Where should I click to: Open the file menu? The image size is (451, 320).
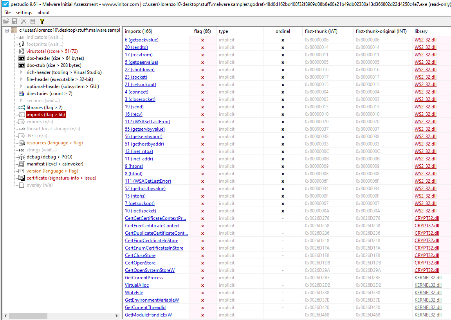coord(7,13)
